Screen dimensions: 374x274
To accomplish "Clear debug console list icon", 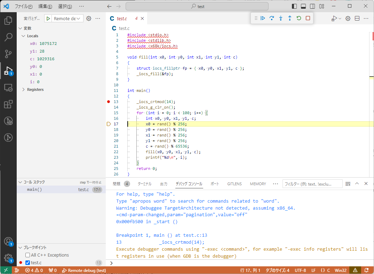I will (x=348, y=183).
